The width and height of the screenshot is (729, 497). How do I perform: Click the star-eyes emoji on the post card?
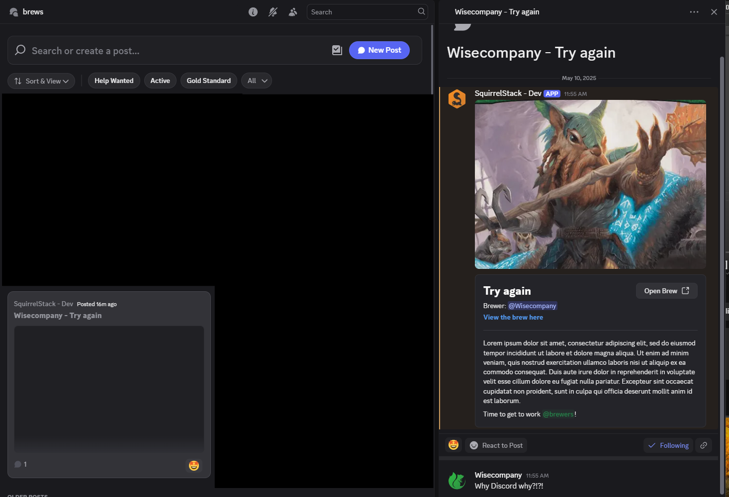(x=194, y=465)
